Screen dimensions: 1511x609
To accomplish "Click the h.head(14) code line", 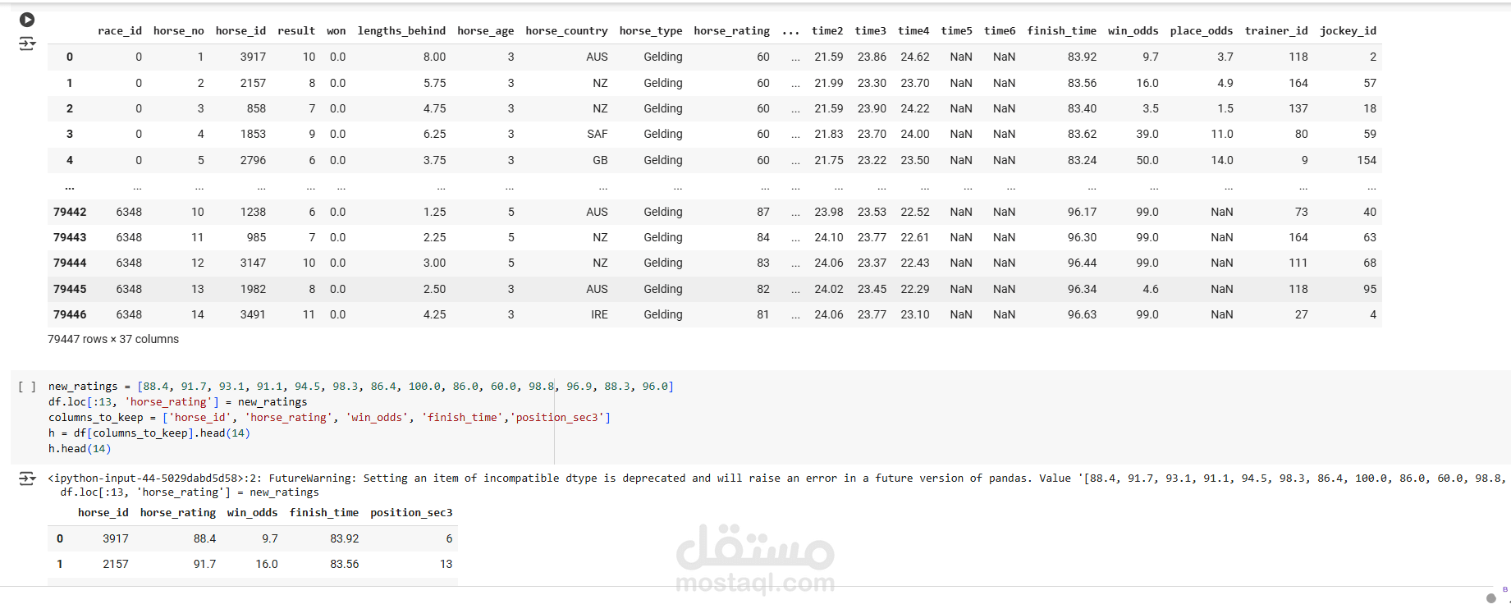I will point(80,449).
